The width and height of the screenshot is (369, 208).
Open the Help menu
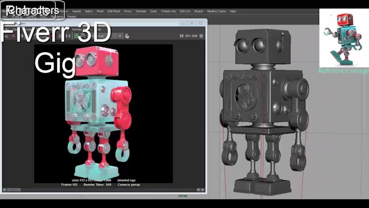pos(233,11)
